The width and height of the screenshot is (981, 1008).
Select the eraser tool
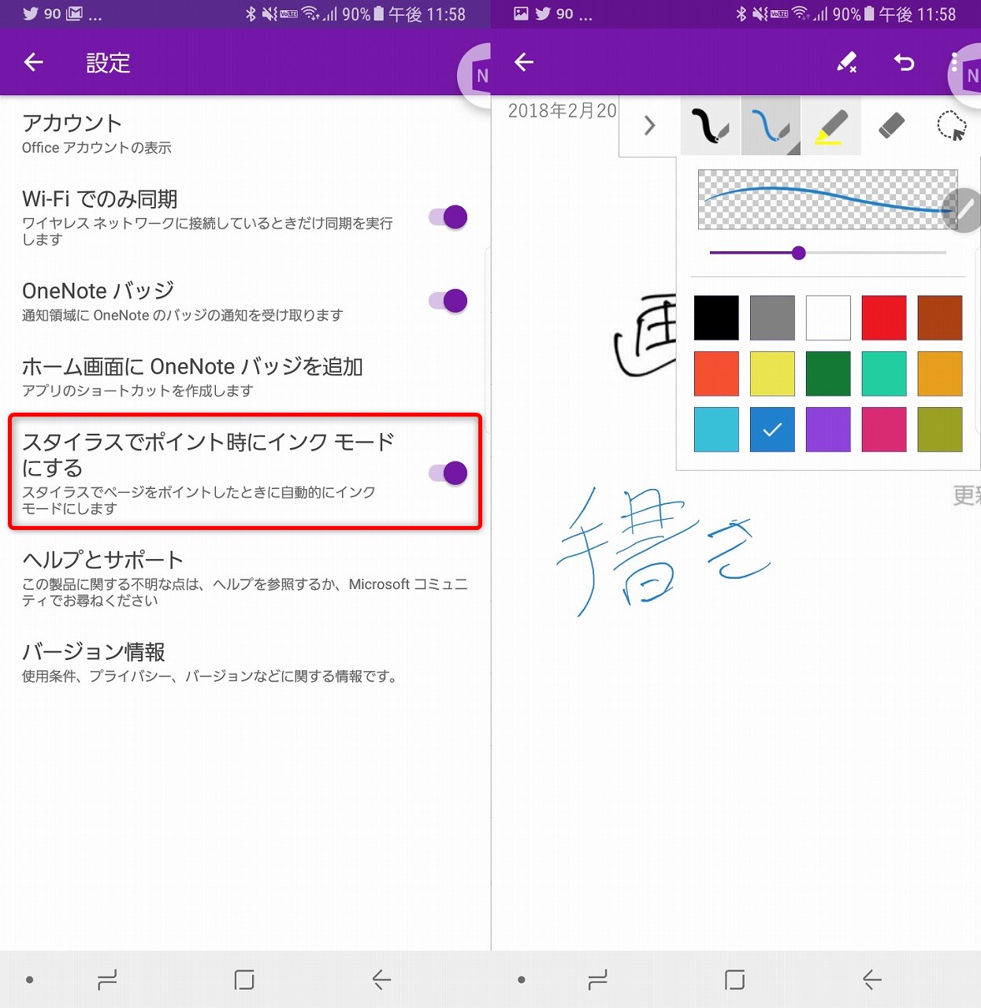pos(891,126)
